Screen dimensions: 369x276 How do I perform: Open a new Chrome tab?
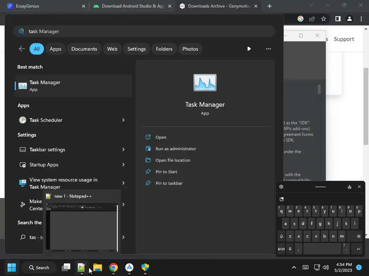point(270,6)
